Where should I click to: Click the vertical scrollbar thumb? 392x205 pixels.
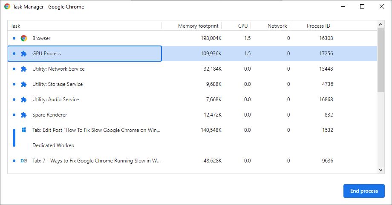(x=381, y=60)
